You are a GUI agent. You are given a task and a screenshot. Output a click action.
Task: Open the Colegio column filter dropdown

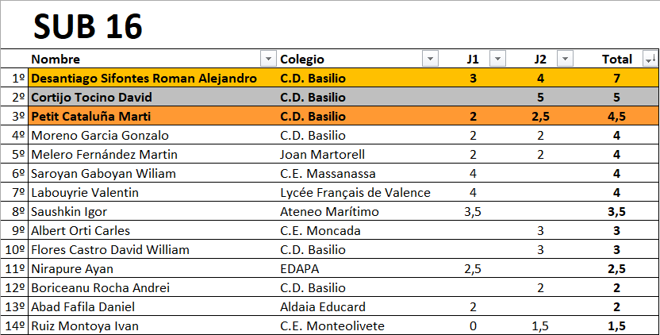click(430, 59)
